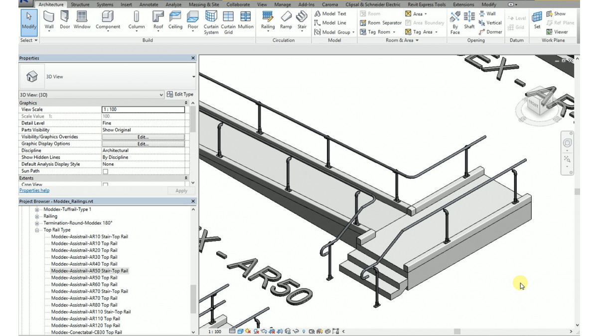Expand the Railing tree node

point(37,217)
